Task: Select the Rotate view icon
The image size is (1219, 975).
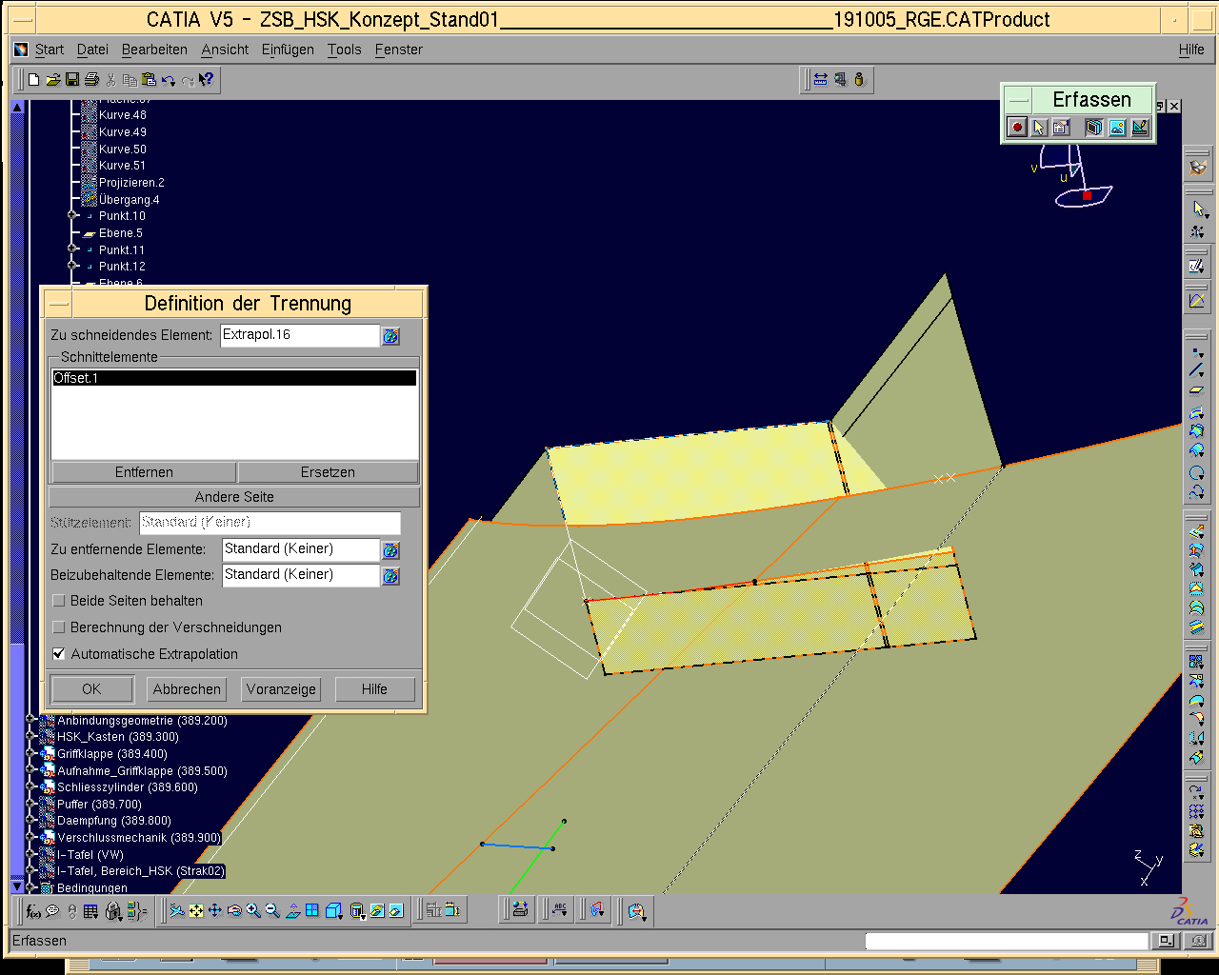Action: [x=234, y=911]
